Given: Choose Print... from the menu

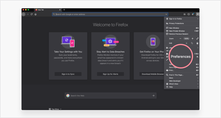Looking at the screenshot, I should [x=182, y=70].
